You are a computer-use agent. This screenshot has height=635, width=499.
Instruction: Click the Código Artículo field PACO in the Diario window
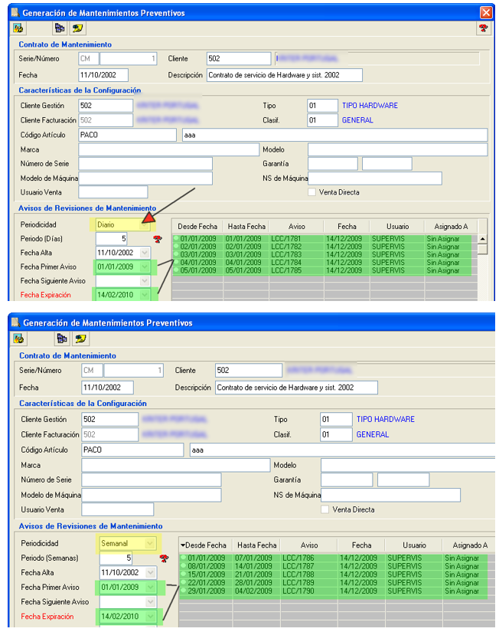tap(127, 135)
